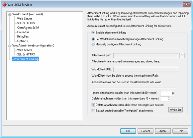Open ComAgent & IM settings page
The image size is (193, 138).
point(28,28)
